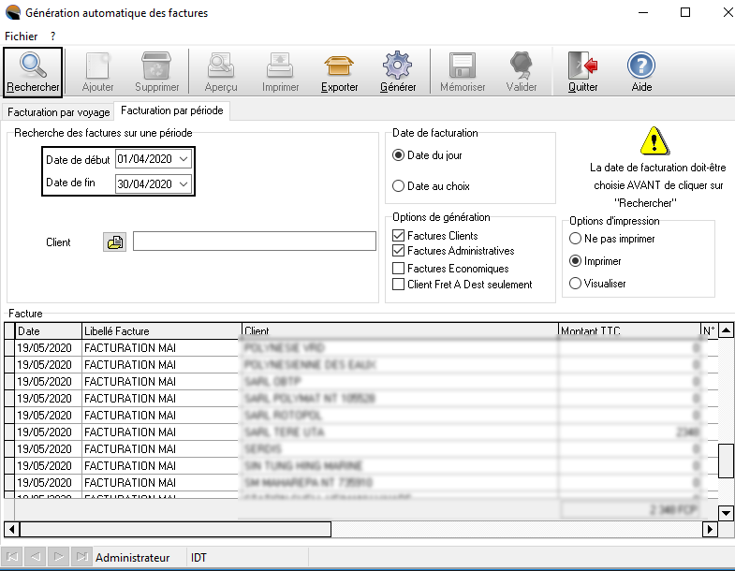Switch to Facturation par voyage tab
735x571 pixels.
(x=58, y=112)
